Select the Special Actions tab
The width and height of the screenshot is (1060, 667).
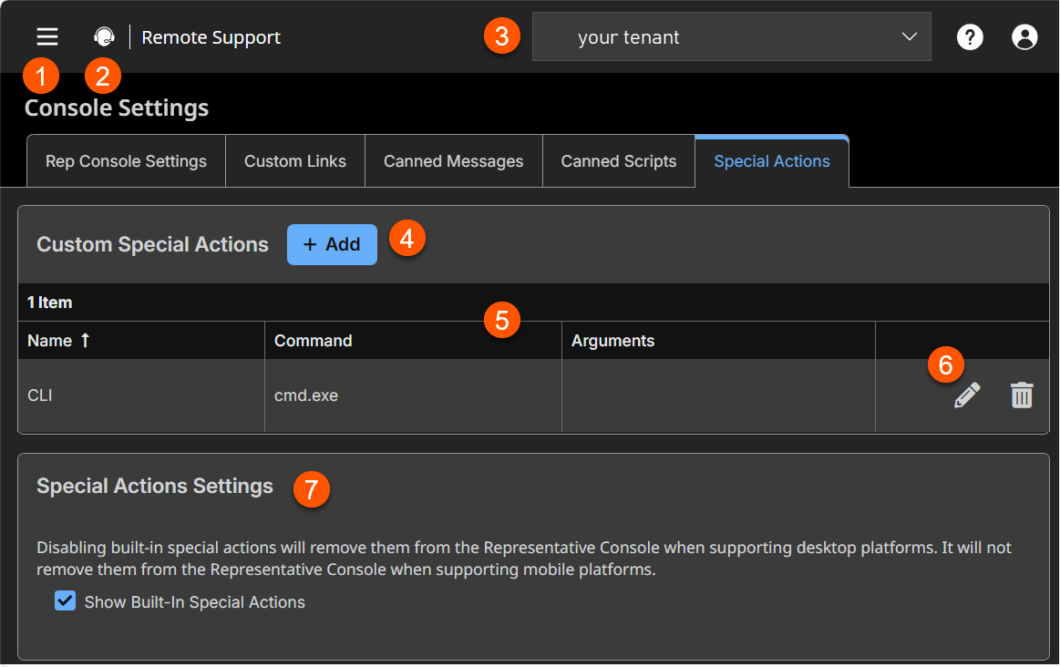pyautogui.click(x=772, y=161)
